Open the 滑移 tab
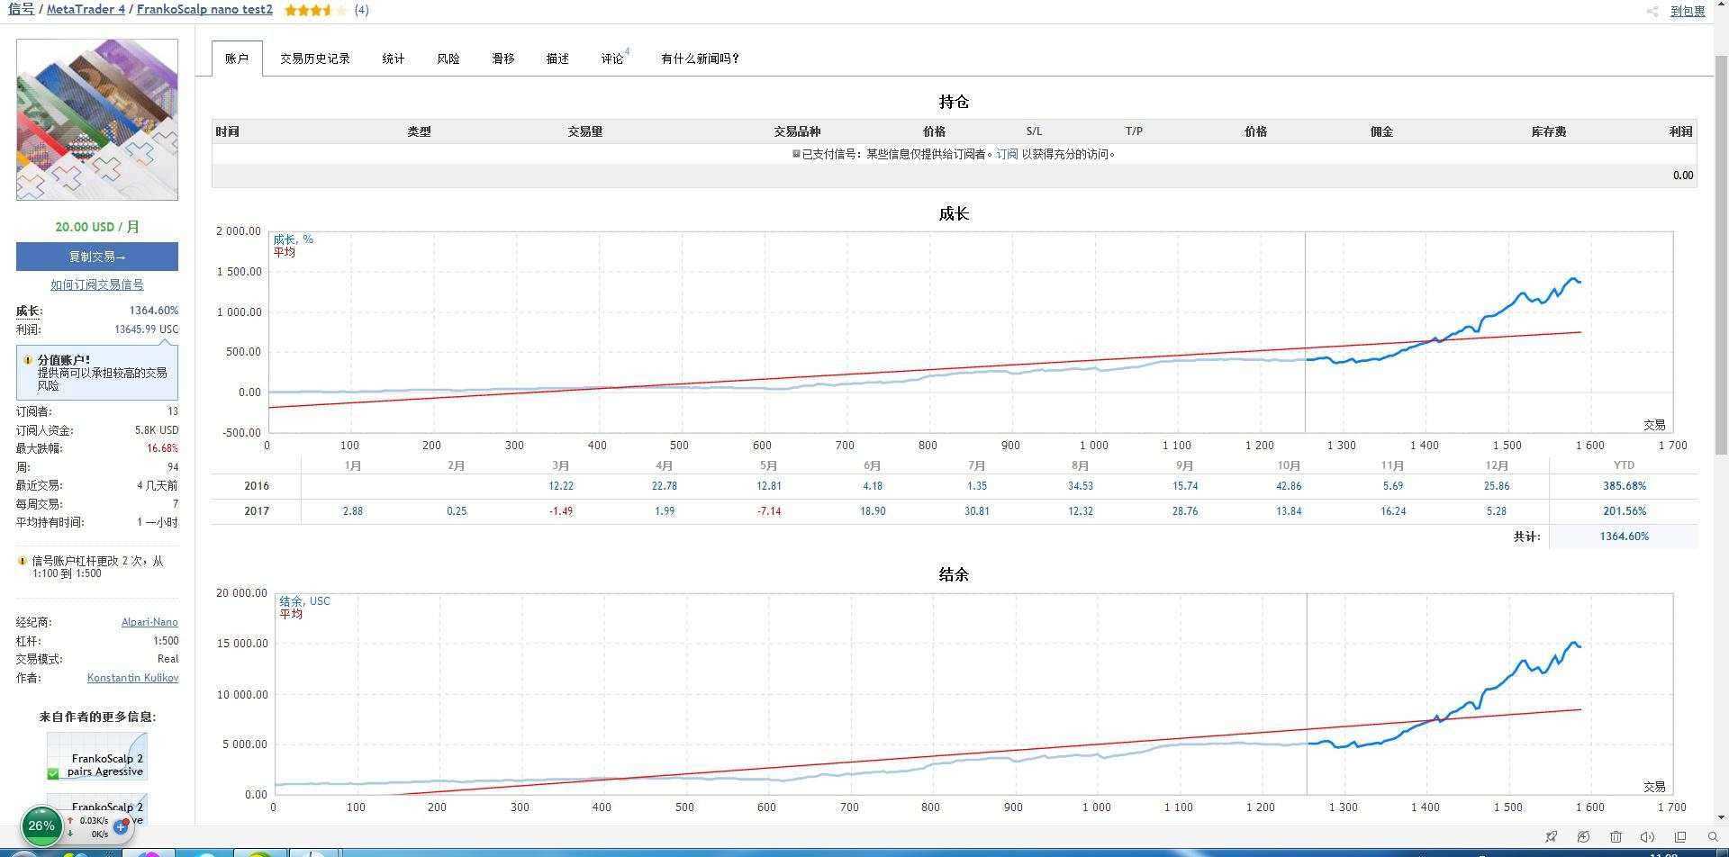1729x857 pixels. pyautogui.click(x=503, y=59)
